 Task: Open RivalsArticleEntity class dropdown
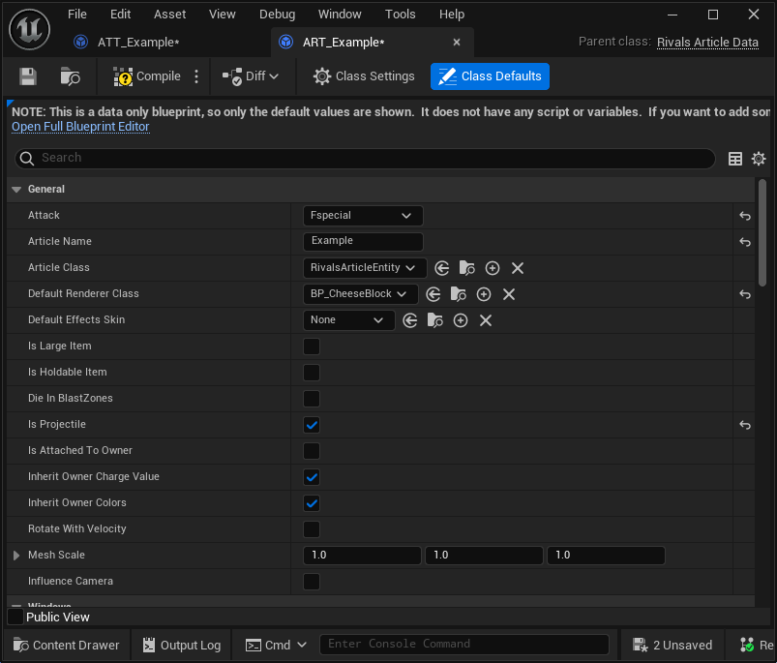[365, 267]
